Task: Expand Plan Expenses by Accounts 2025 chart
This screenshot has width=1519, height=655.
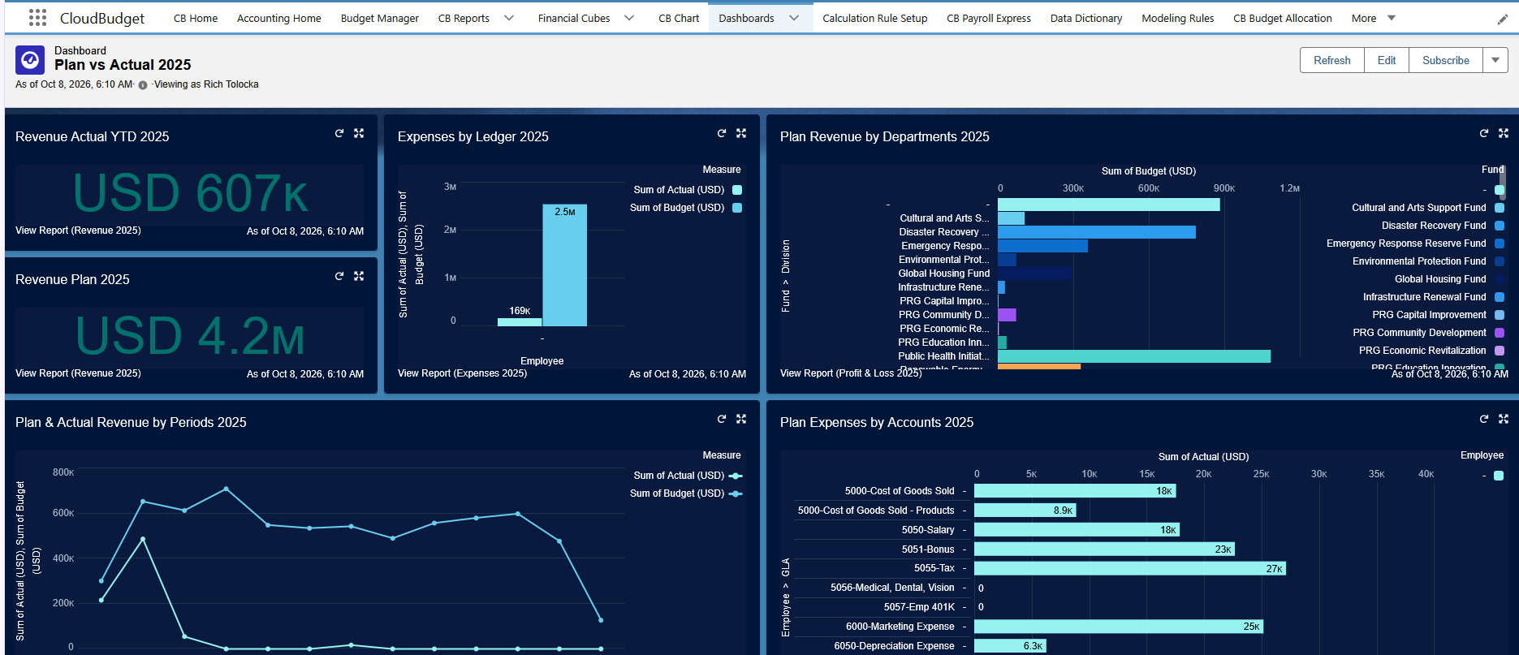Action: point(1504,419)
